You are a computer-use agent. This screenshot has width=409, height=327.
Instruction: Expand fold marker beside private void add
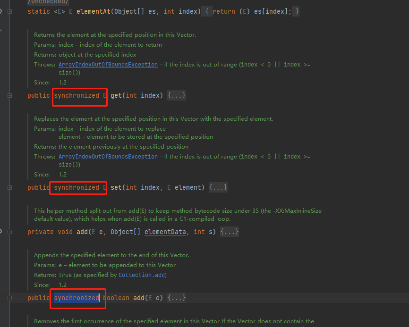9,232
